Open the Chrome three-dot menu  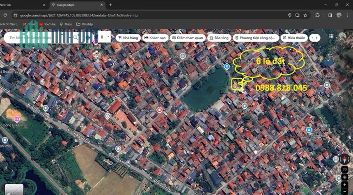[x=348, y=15]
